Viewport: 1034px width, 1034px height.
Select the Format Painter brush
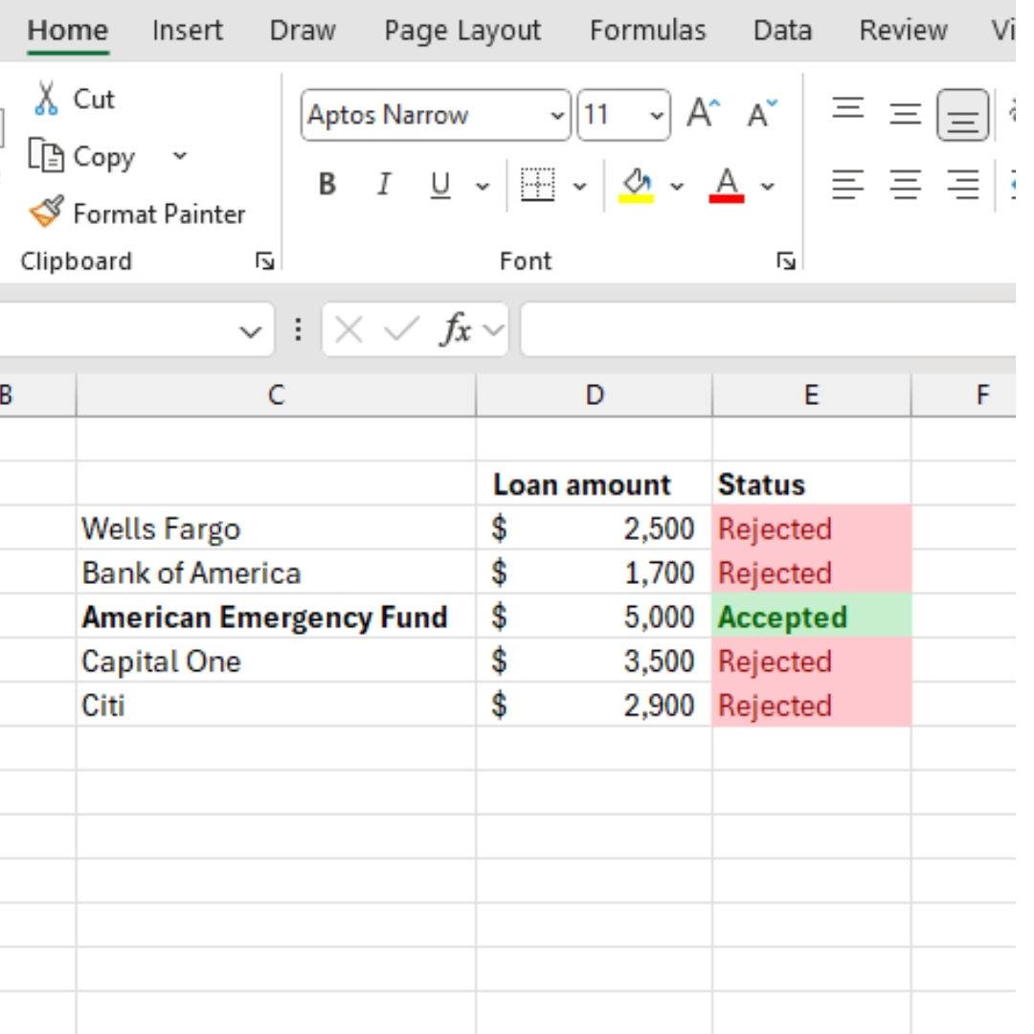click(46, 212)
